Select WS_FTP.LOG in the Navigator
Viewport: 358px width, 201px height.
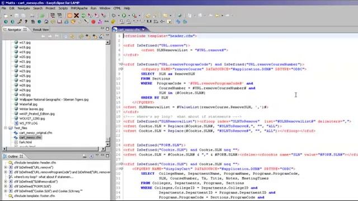click(x=29, y=123)
